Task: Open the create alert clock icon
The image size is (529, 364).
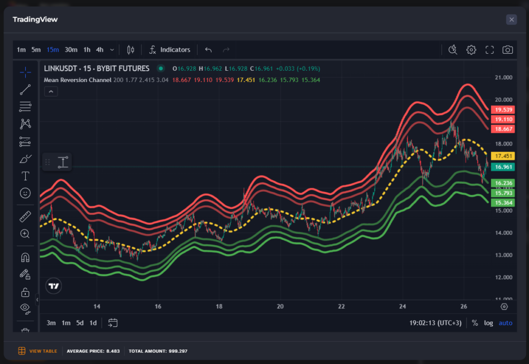Action: (x=453, y=50)
